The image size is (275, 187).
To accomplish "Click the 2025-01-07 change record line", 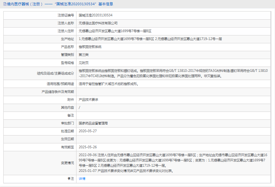I will 126,171.
